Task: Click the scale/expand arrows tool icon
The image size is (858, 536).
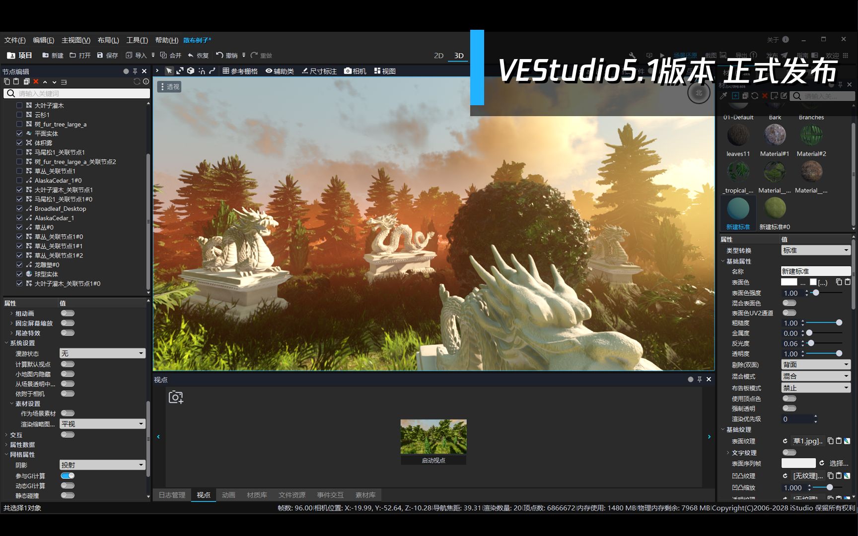Action: (x=180, y=71)
